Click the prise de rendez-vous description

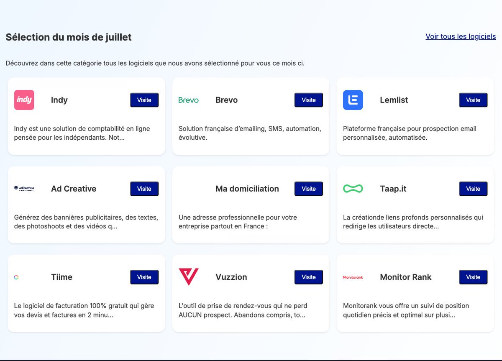(243, 310)
